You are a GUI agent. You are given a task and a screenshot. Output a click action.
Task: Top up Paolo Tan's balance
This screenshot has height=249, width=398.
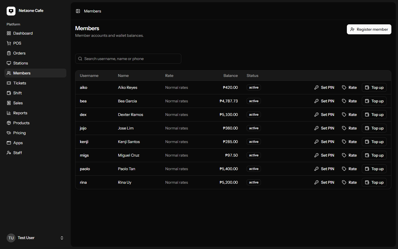(x=374, y=169)
